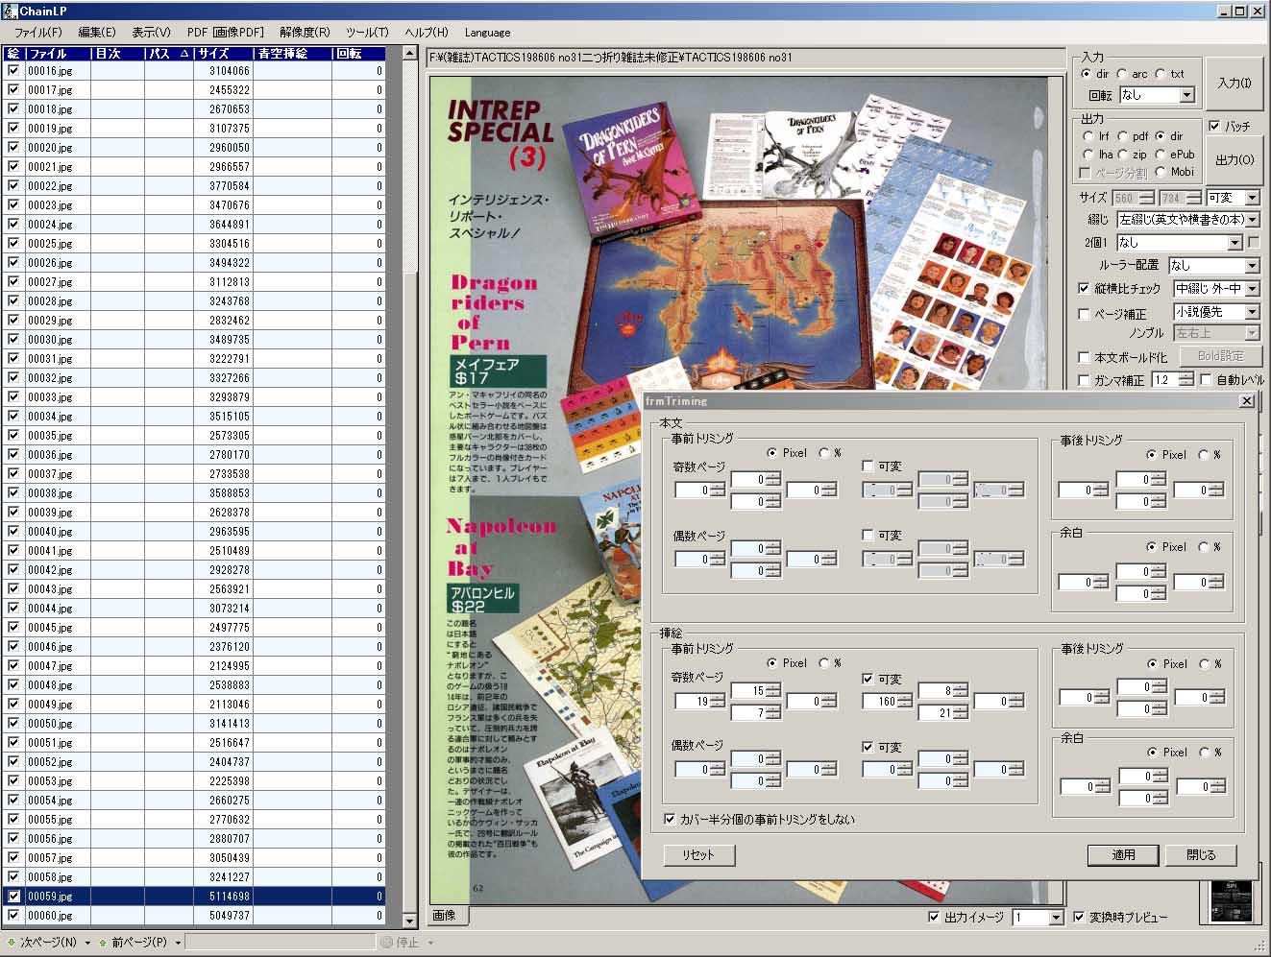Click the 閉じる button
This screenshot has height=957, width=1271.
click(x=1201, y=854)
